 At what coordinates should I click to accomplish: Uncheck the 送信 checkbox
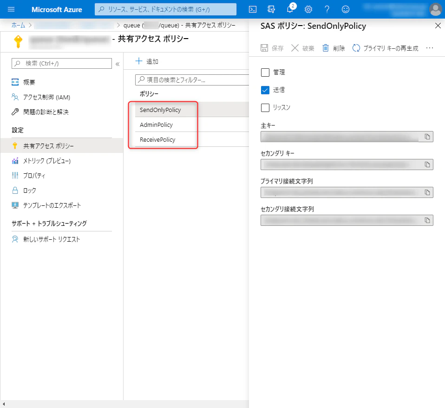point(265,90)
